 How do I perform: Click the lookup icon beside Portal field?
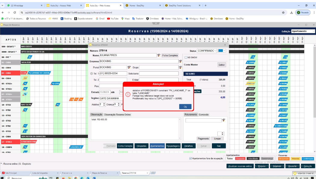(129, 67)
